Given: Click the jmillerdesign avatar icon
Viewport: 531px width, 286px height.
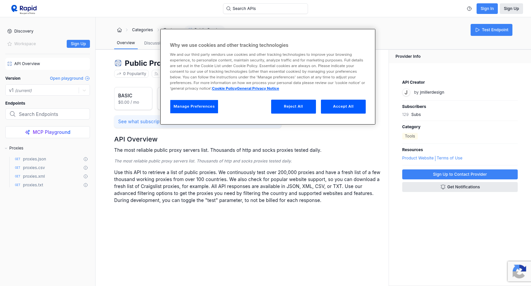Looking at the screenshot, I should click(406, 92).
